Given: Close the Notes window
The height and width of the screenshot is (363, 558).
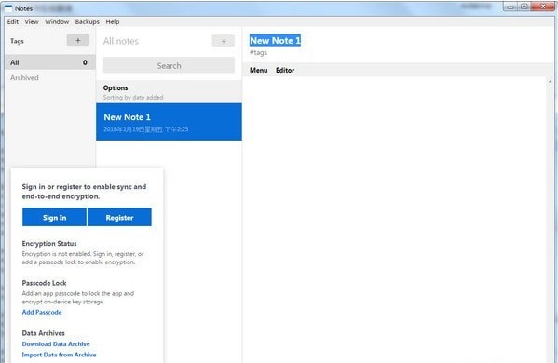Looking at the screenshot, I should 543,7.
